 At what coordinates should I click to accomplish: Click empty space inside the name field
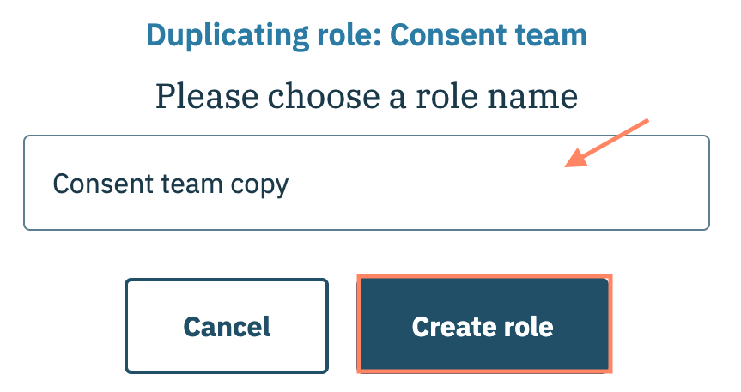click(x=498, y=197)
